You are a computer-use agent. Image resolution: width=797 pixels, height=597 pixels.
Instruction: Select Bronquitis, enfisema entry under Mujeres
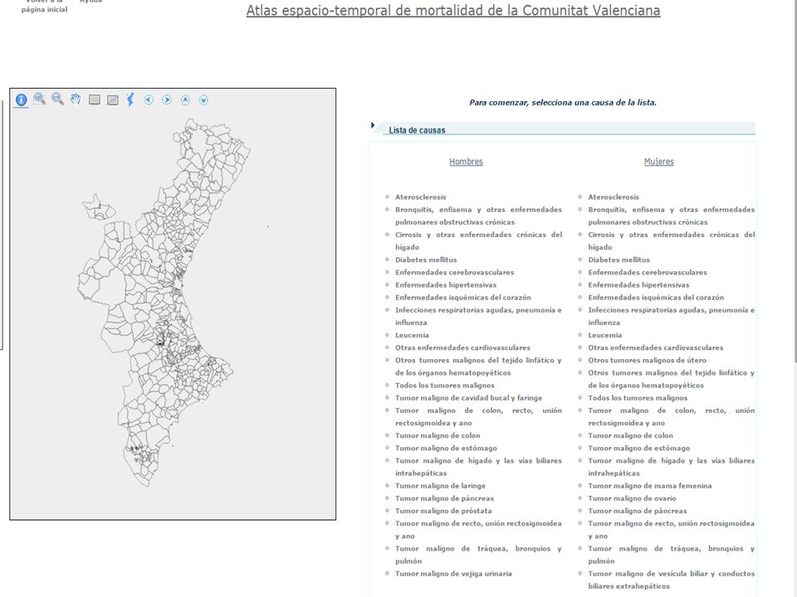671,216
